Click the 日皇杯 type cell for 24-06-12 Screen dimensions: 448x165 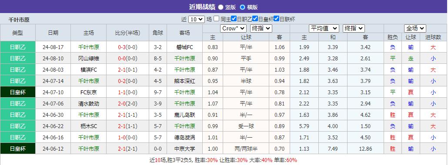(x=18, y=149)
